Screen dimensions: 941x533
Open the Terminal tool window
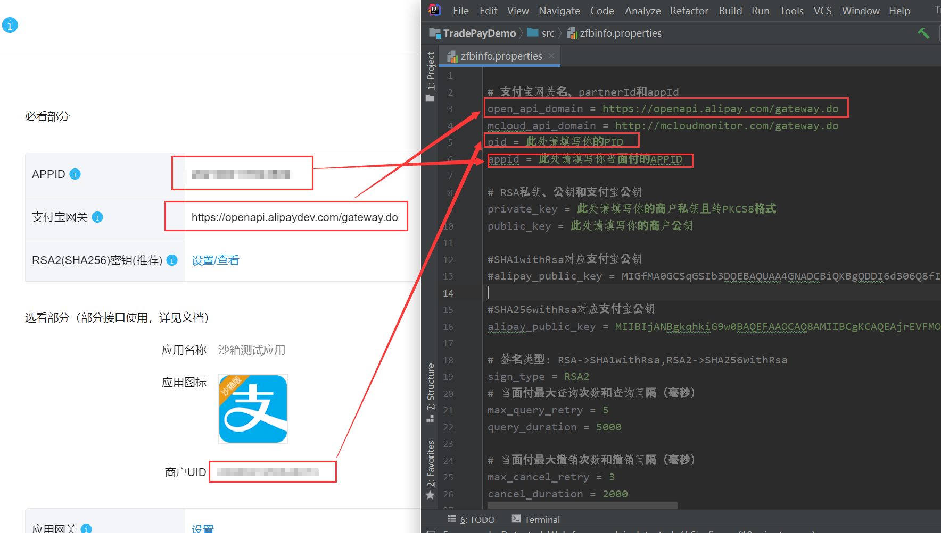pos(536,519)
